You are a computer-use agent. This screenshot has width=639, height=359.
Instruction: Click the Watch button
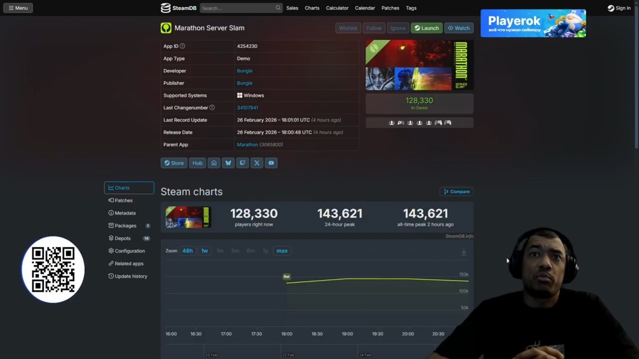coord(459,28)
